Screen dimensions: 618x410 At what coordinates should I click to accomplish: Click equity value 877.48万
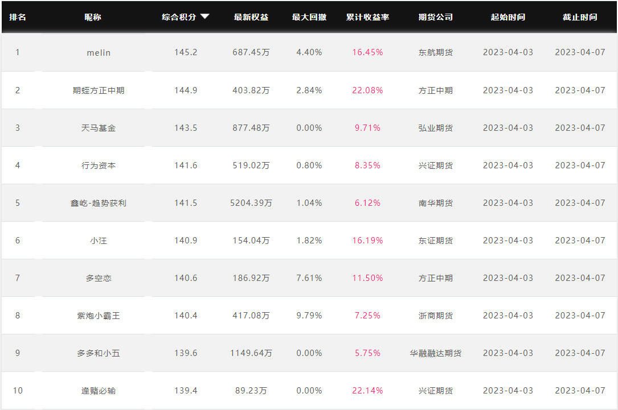[251, 128]
